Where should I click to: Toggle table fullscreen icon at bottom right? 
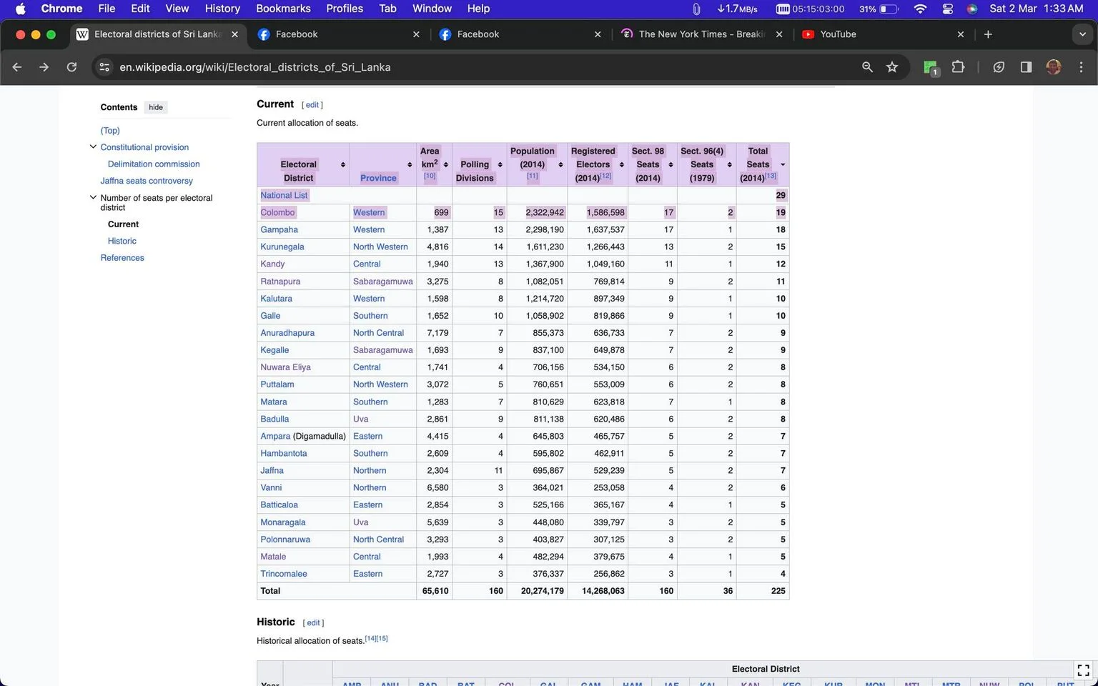coord(1083,670)
